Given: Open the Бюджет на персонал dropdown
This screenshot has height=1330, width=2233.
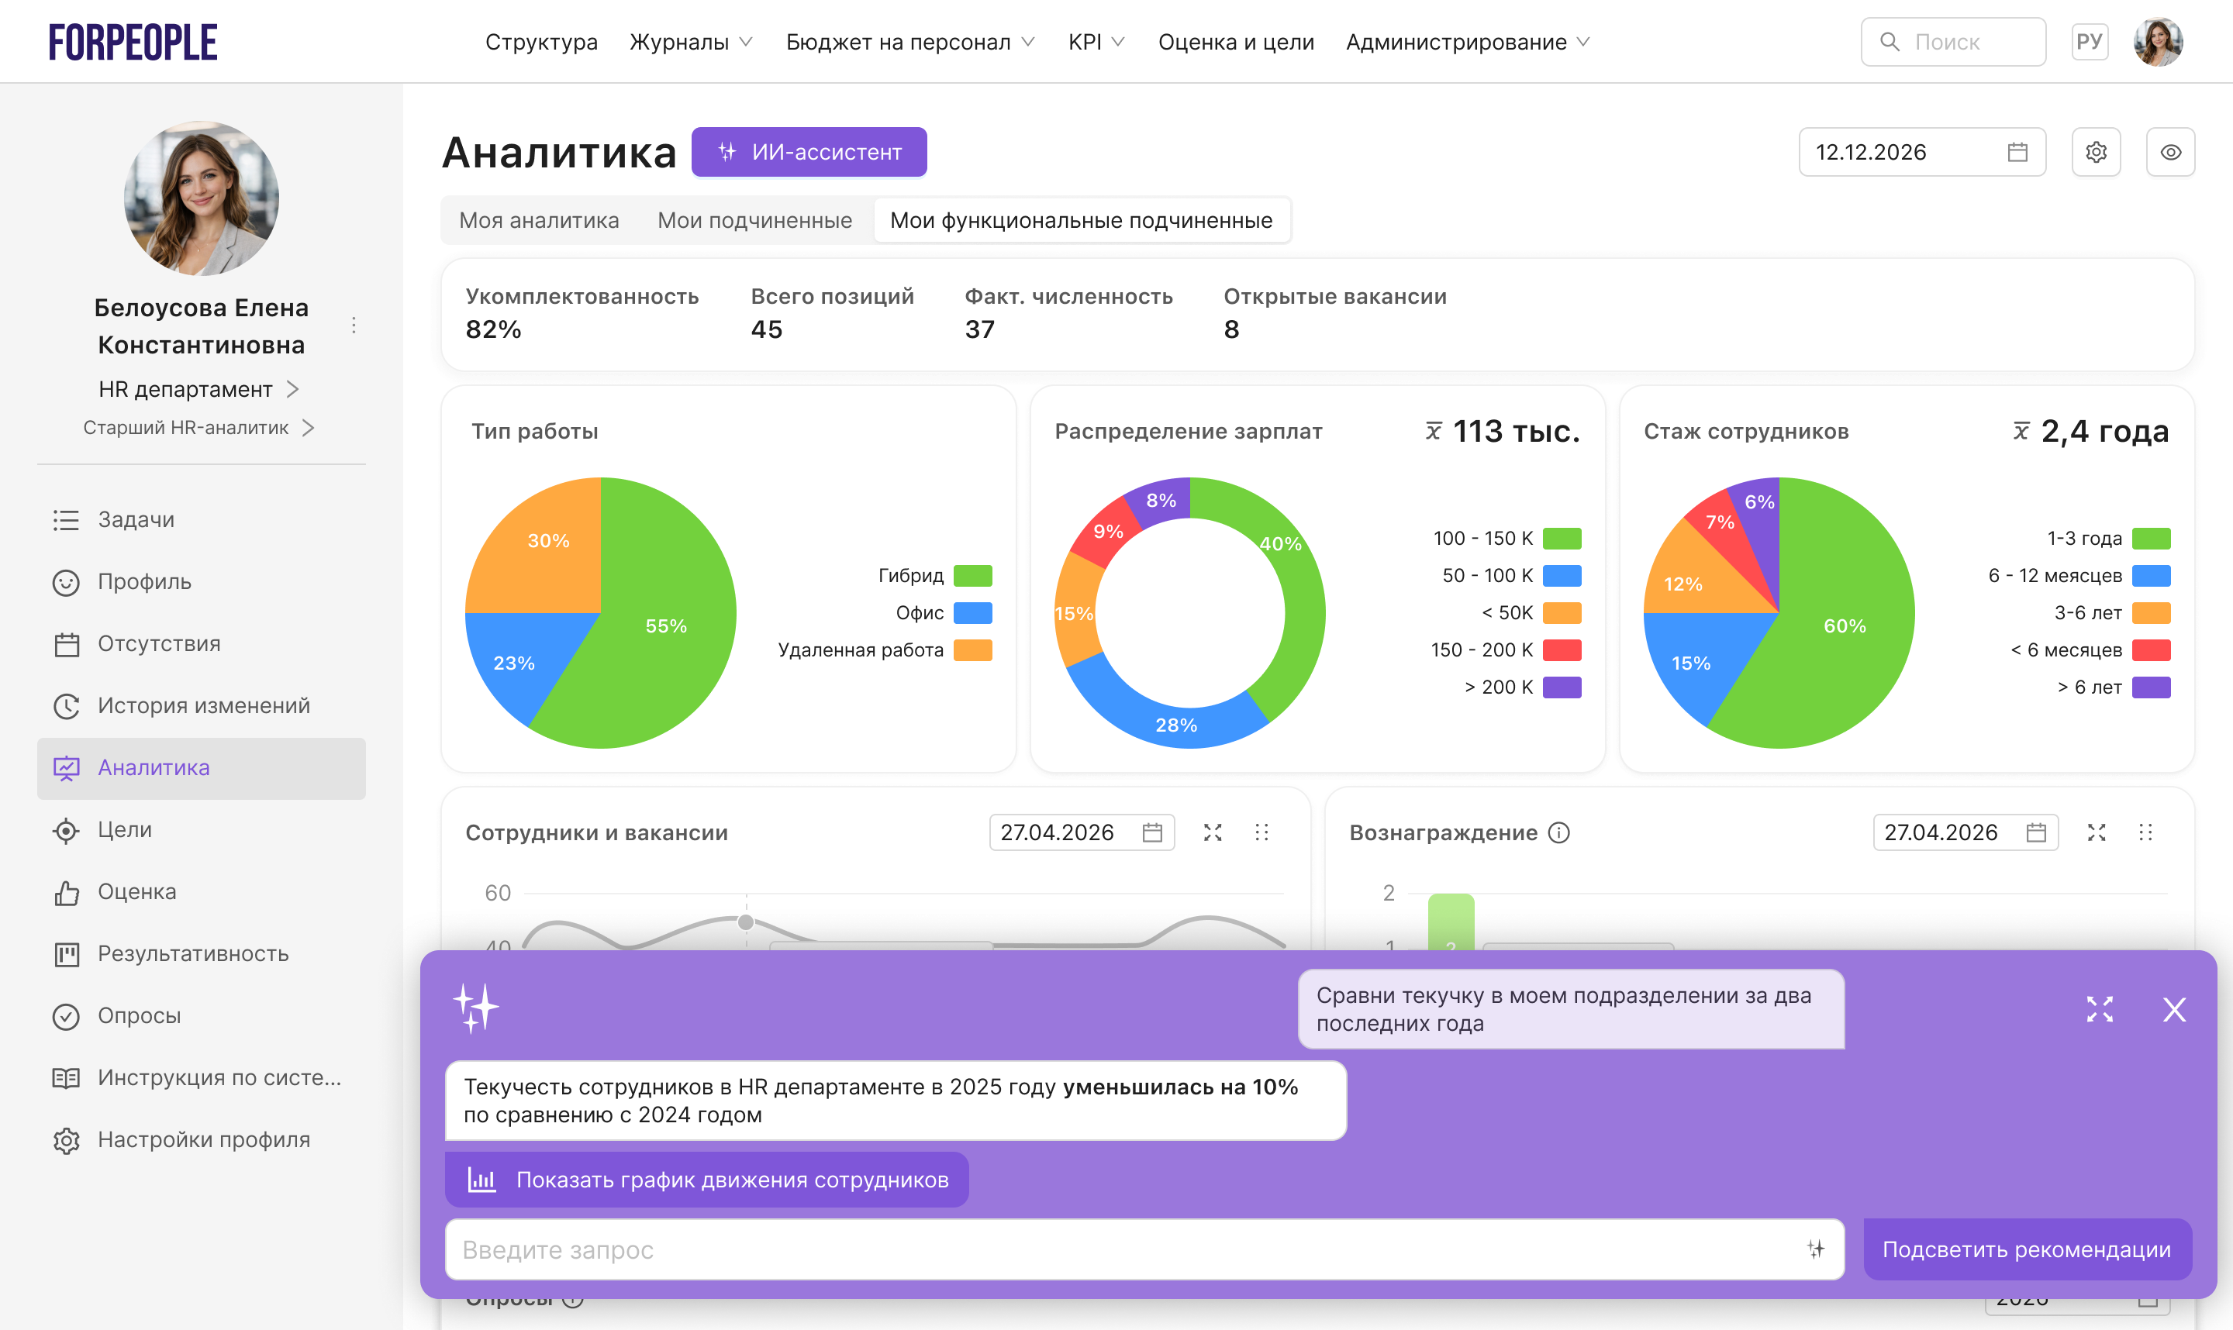Looking at the screenshot, I should pyautogui.click(x=909, y=42).
